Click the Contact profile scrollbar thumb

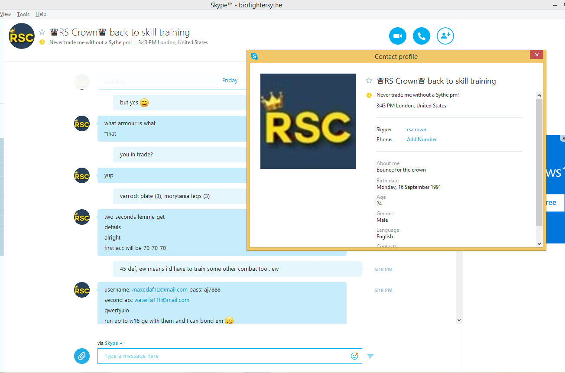(x=539, y=162)
